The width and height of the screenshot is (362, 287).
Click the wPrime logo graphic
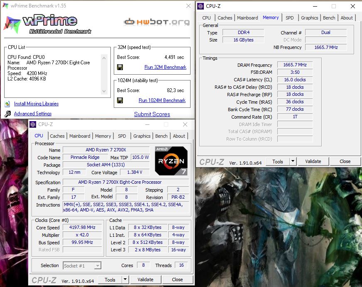tap(47, 24)
